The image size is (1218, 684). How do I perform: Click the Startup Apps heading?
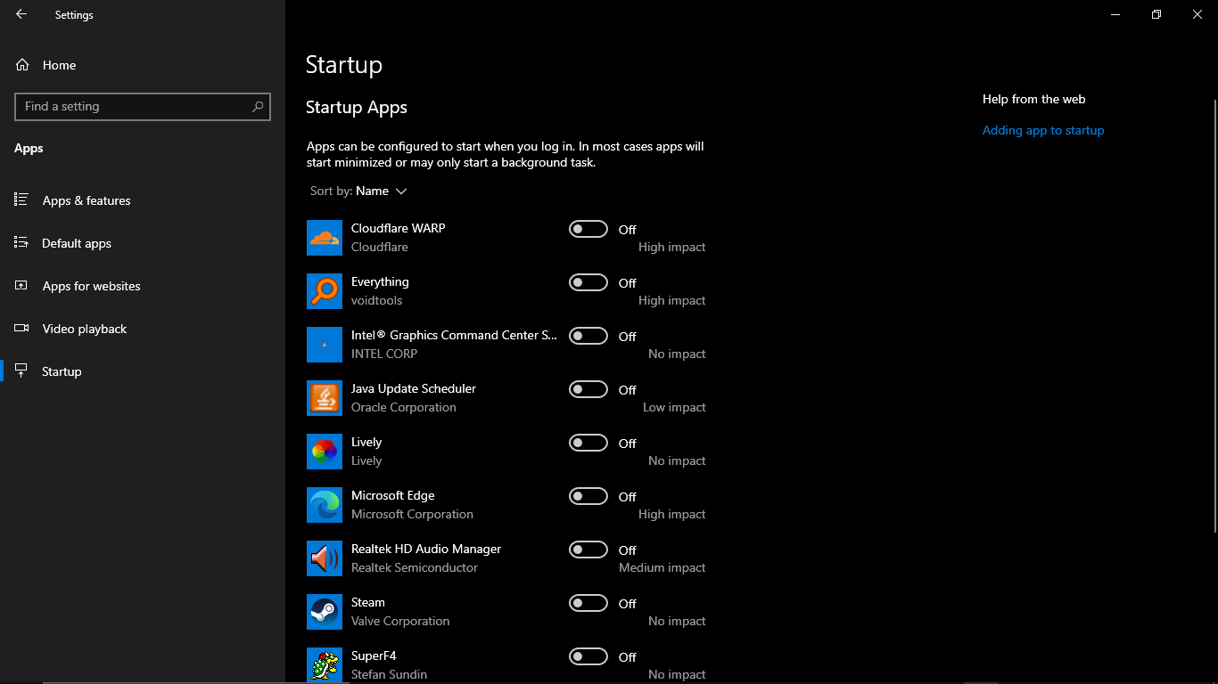coord(357,108)
